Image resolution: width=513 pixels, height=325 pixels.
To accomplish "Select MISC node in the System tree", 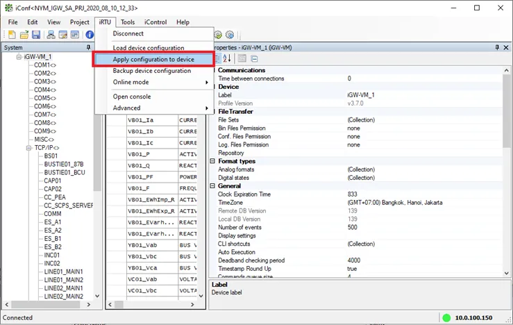I will [x=44, y=140].
